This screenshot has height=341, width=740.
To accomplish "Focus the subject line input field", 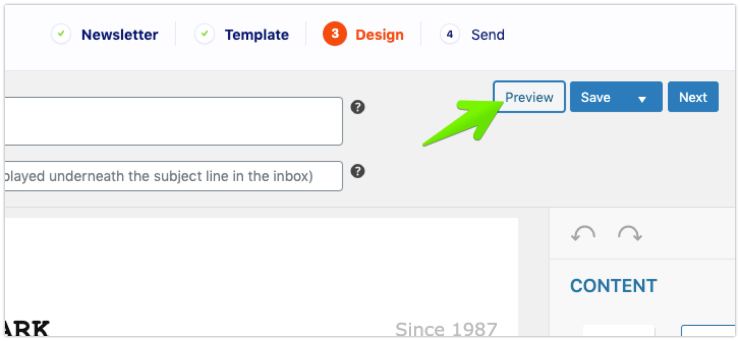I will click(x=173, y=121).
